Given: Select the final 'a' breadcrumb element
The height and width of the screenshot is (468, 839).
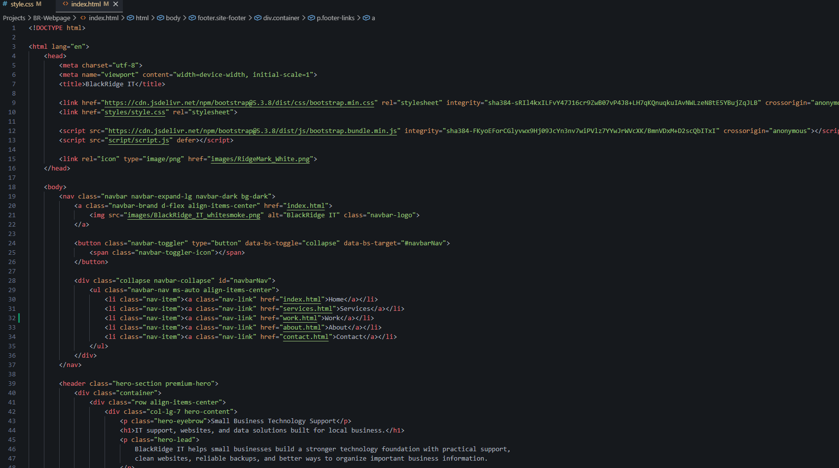Looking at the screenshot, I should (373, 18).
